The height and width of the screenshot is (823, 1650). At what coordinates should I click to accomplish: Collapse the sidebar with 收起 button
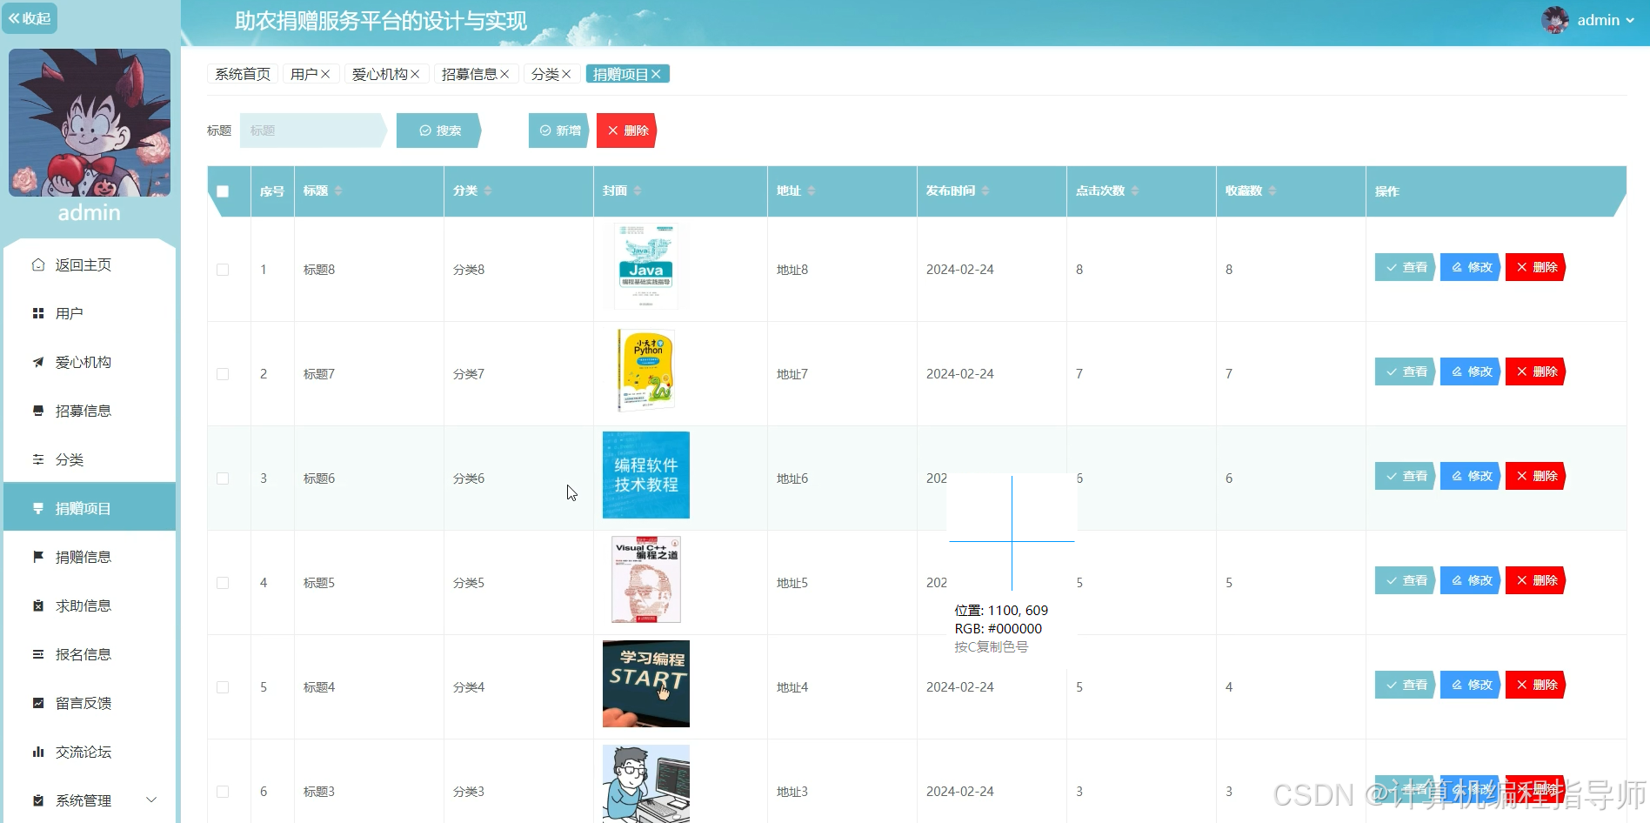[x=30, y=18]
